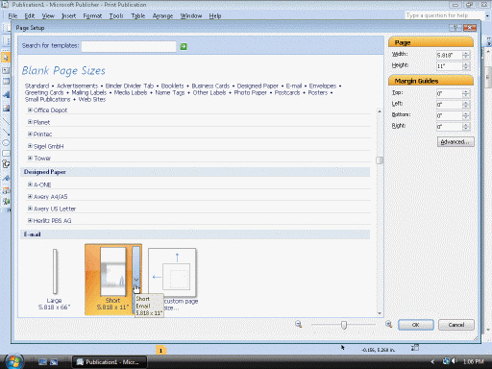Image resolution: width=492 pixels, height=369 pixels.
Task: Click the zoom out magnifier icon
Action: (x=299, y=324)
